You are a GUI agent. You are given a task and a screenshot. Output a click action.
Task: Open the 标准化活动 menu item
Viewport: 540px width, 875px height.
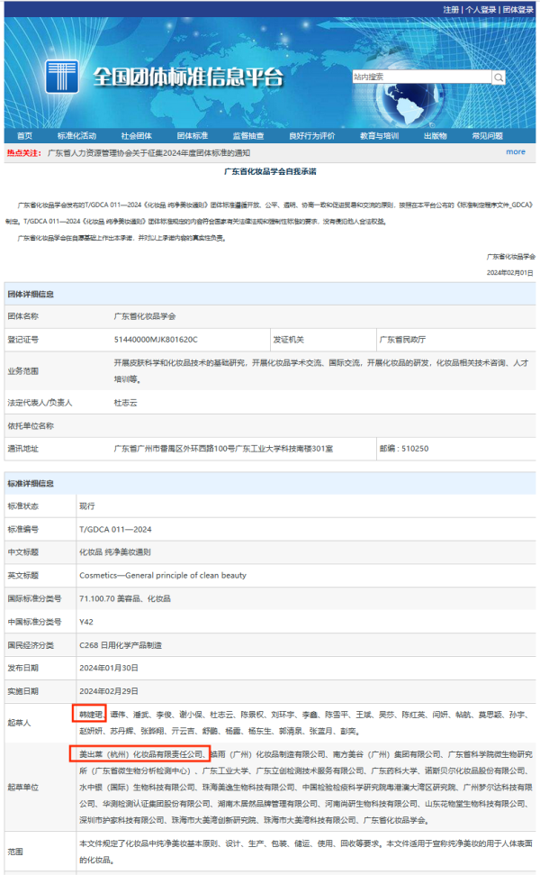[76, 136]
